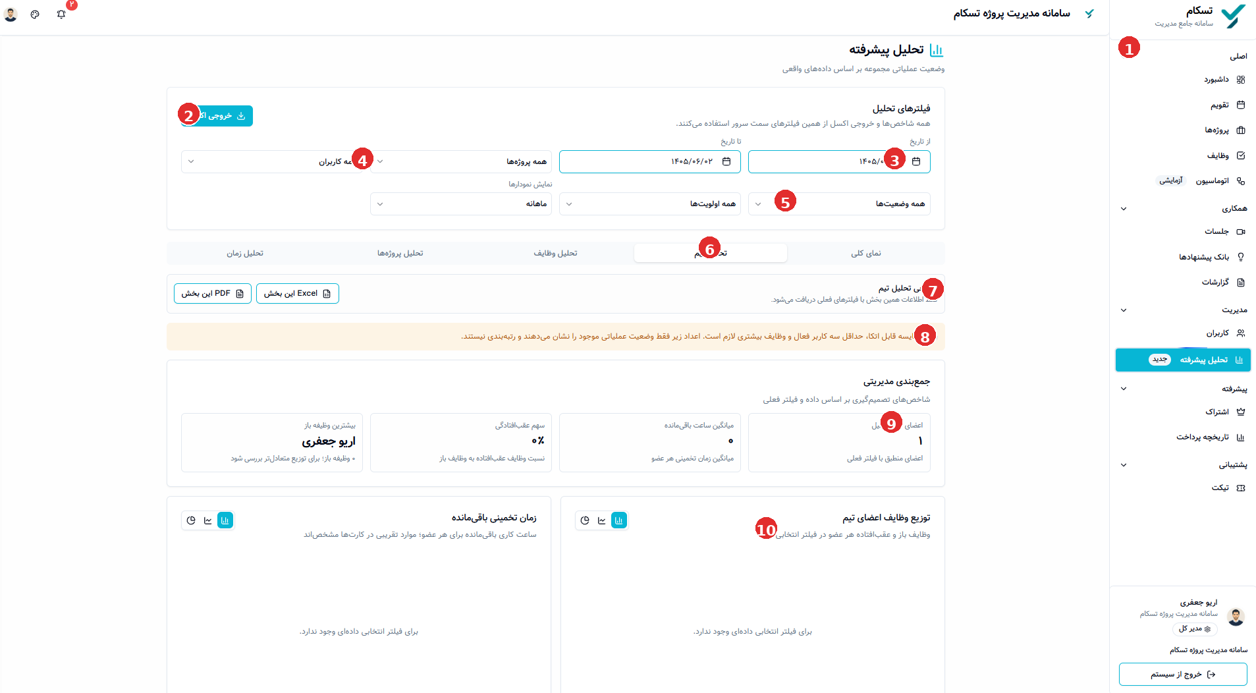
Task: Switch to the تحلیل زمان tab
Action: click(x=245, y=253)
